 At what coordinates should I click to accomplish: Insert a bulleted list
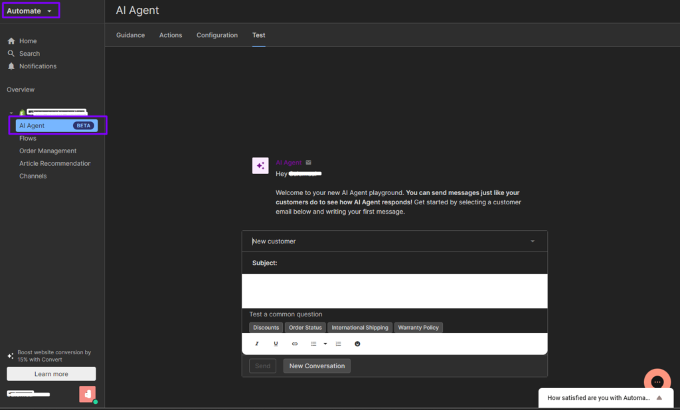[313, 344]
